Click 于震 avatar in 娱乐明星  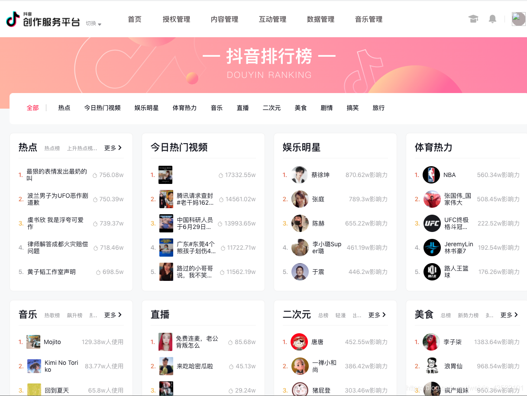point(300,272)
